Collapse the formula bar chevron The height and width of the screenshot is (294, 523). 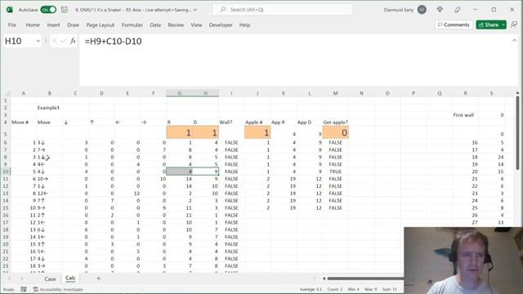pos(514,40)
